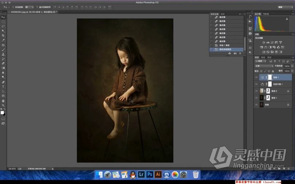Change screen mode via toolbox icon
Image resolution: width=295 pixels, height=184 pixels.
pyautogui.click(x=3, y=124)
